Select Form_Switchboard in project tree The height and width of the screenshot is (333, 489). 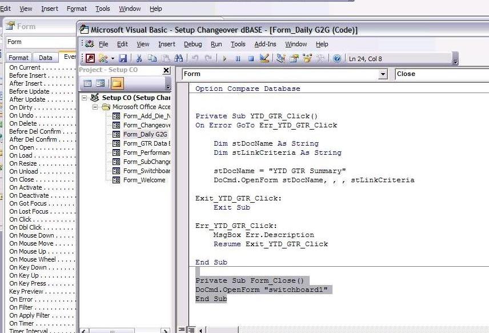point(147,171)
